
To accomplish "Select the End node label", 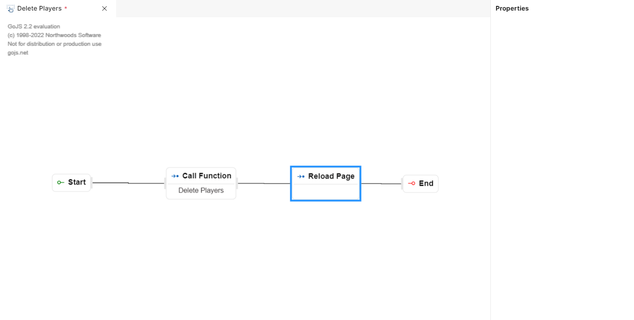I will 426,184.
